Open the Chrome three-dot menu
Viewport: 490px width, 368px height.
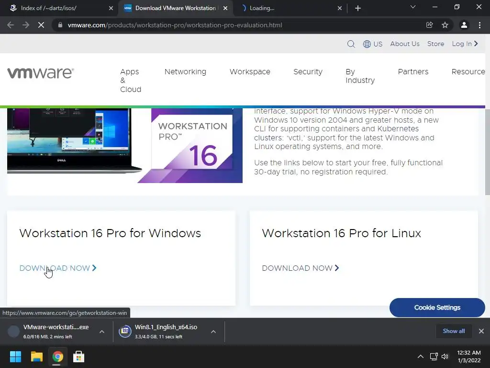click(479, 25)
